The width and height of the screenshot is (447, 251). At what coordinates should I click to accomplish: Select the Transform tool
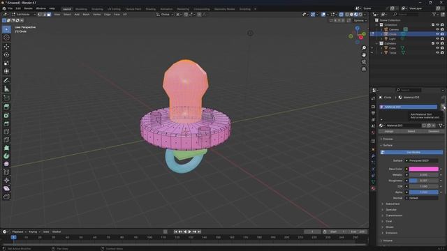[6, 71]
